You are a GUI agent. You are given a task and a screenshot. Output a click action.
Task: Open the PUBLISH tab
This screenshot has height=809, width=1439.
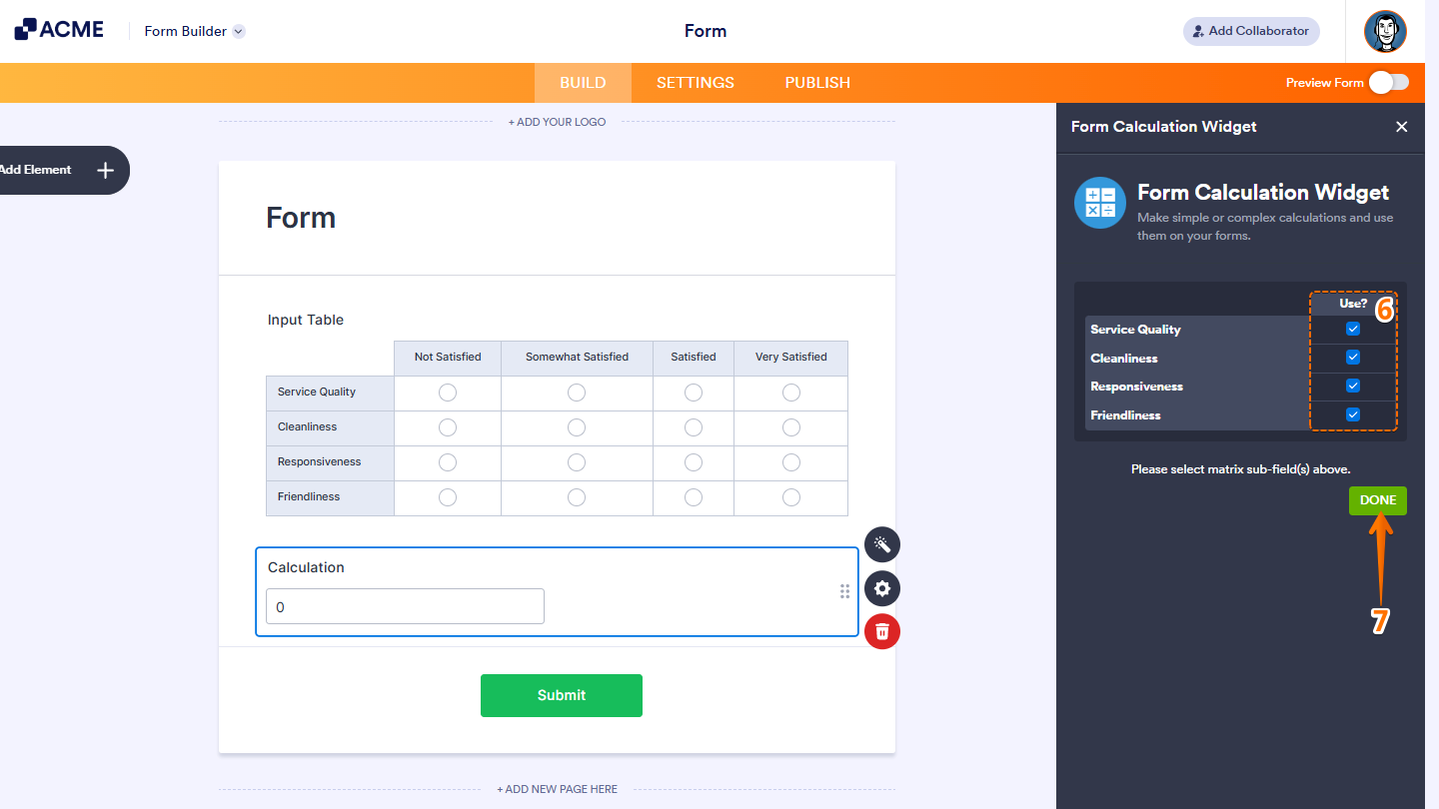[x=816, y=82]
